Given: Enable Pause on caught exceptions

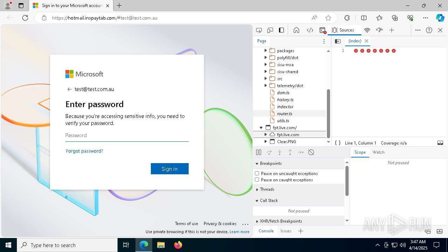Looking at the screenshot, I should click(257, 180).
